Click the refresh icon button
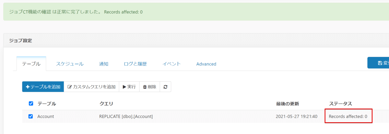This screenshot has height=134, width=389. point(165,87)
